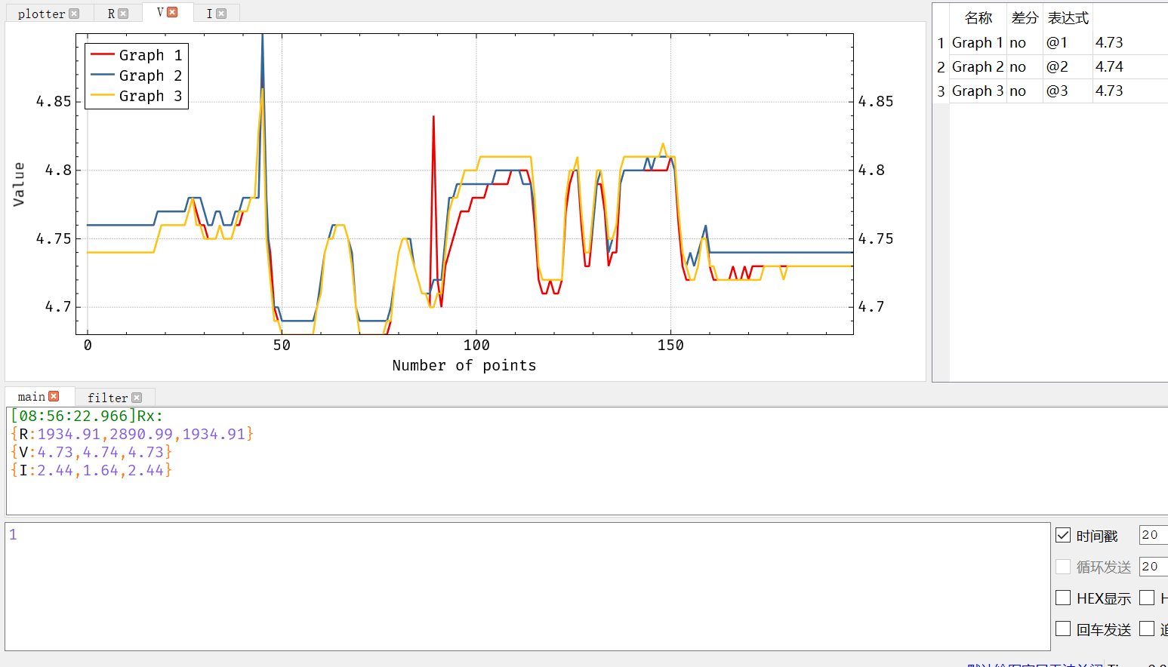Tick the checkbox just right of HEX显示
The width and height of the screenshot is (1168, 667).
click(x=1147, y=598)
